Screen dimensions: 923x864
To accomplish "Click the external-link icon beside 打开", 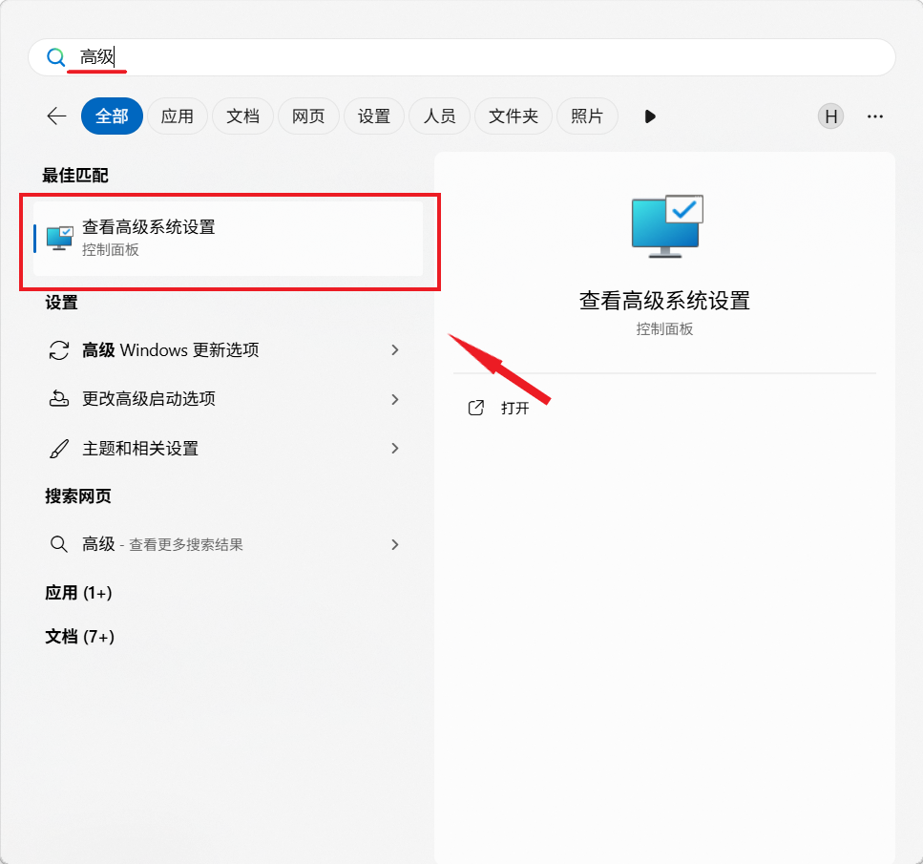I will 475,407.
